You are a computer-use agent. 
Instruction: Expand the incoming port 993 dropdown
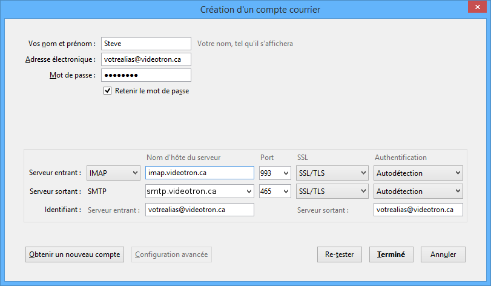(275, 173)
